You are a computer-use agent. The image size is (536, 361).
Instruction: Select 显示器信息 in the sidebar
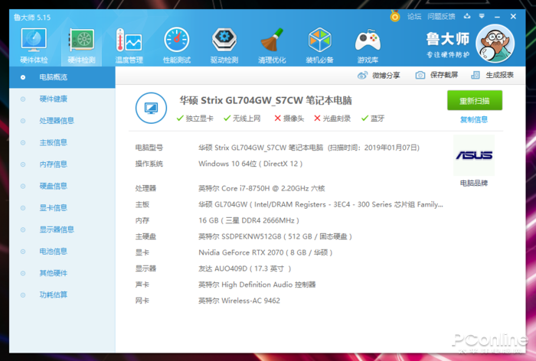click(x=62, y=229)
